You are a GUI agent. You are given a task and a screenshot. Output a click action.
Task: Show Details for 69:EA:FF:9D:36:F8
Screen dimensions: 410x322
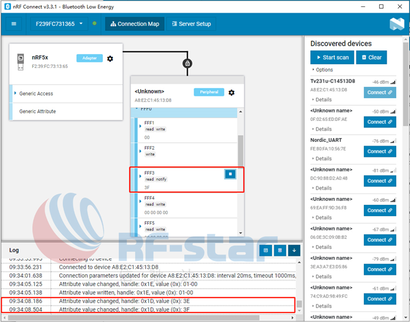[x=322, y=217]
